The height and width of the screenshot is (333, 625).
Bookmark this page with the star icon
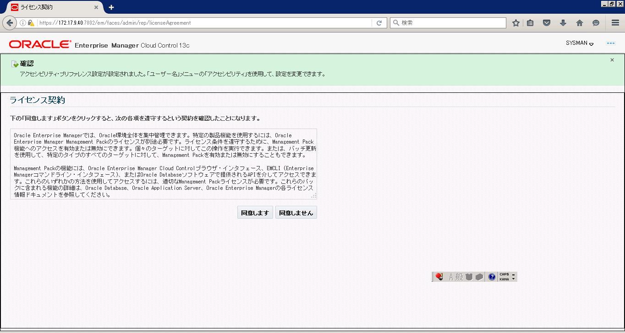pyautogui.click(x=515, y=23)
